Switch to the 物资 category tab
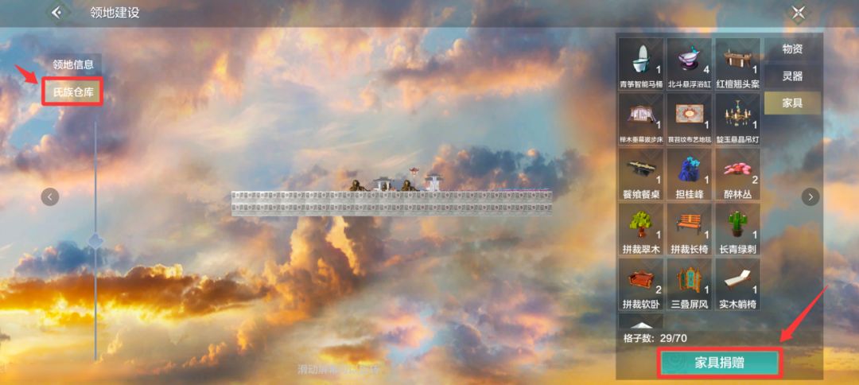The height and width of the screenshot is (385, 859). 793,49
